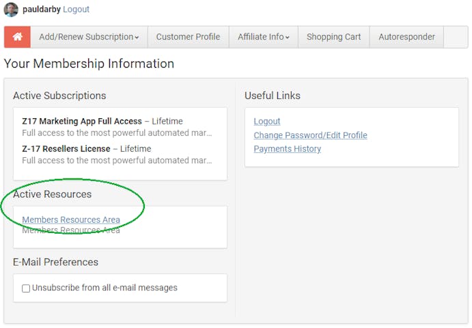Open the Shopping Cart menu item
472x328 pixels.
334,37
